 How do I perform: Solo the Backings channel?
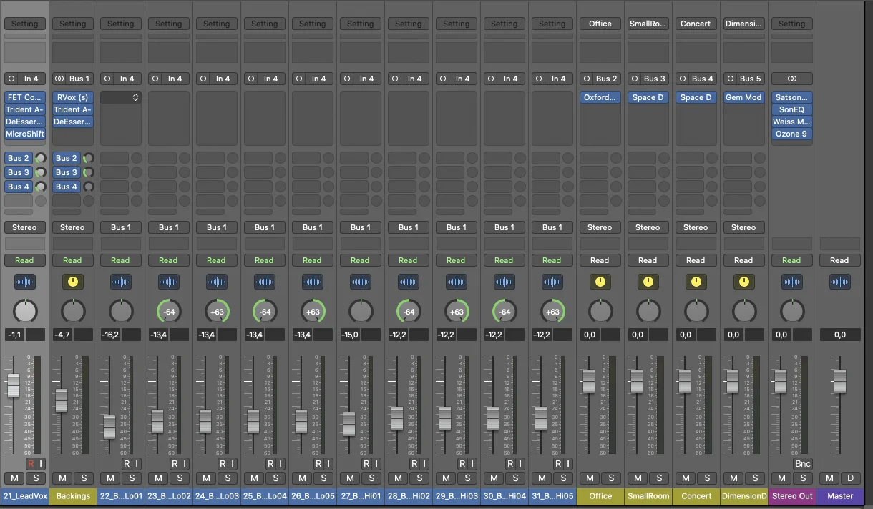point(84,478)
